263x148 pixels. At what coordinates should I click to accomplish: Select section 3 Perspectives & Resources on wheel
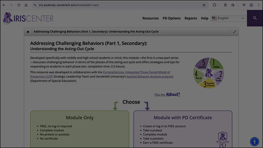(x=208, y=84)
